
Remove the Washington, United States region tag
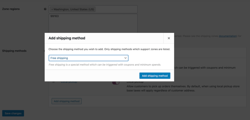tap(52, 9)
